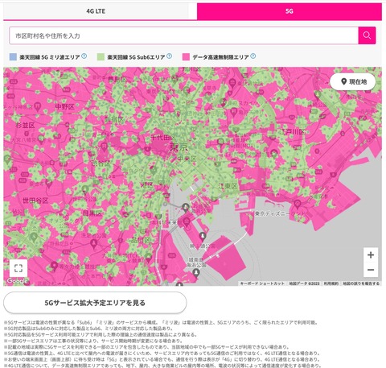Click the 中野区 label on the map

tap(64, 107)
